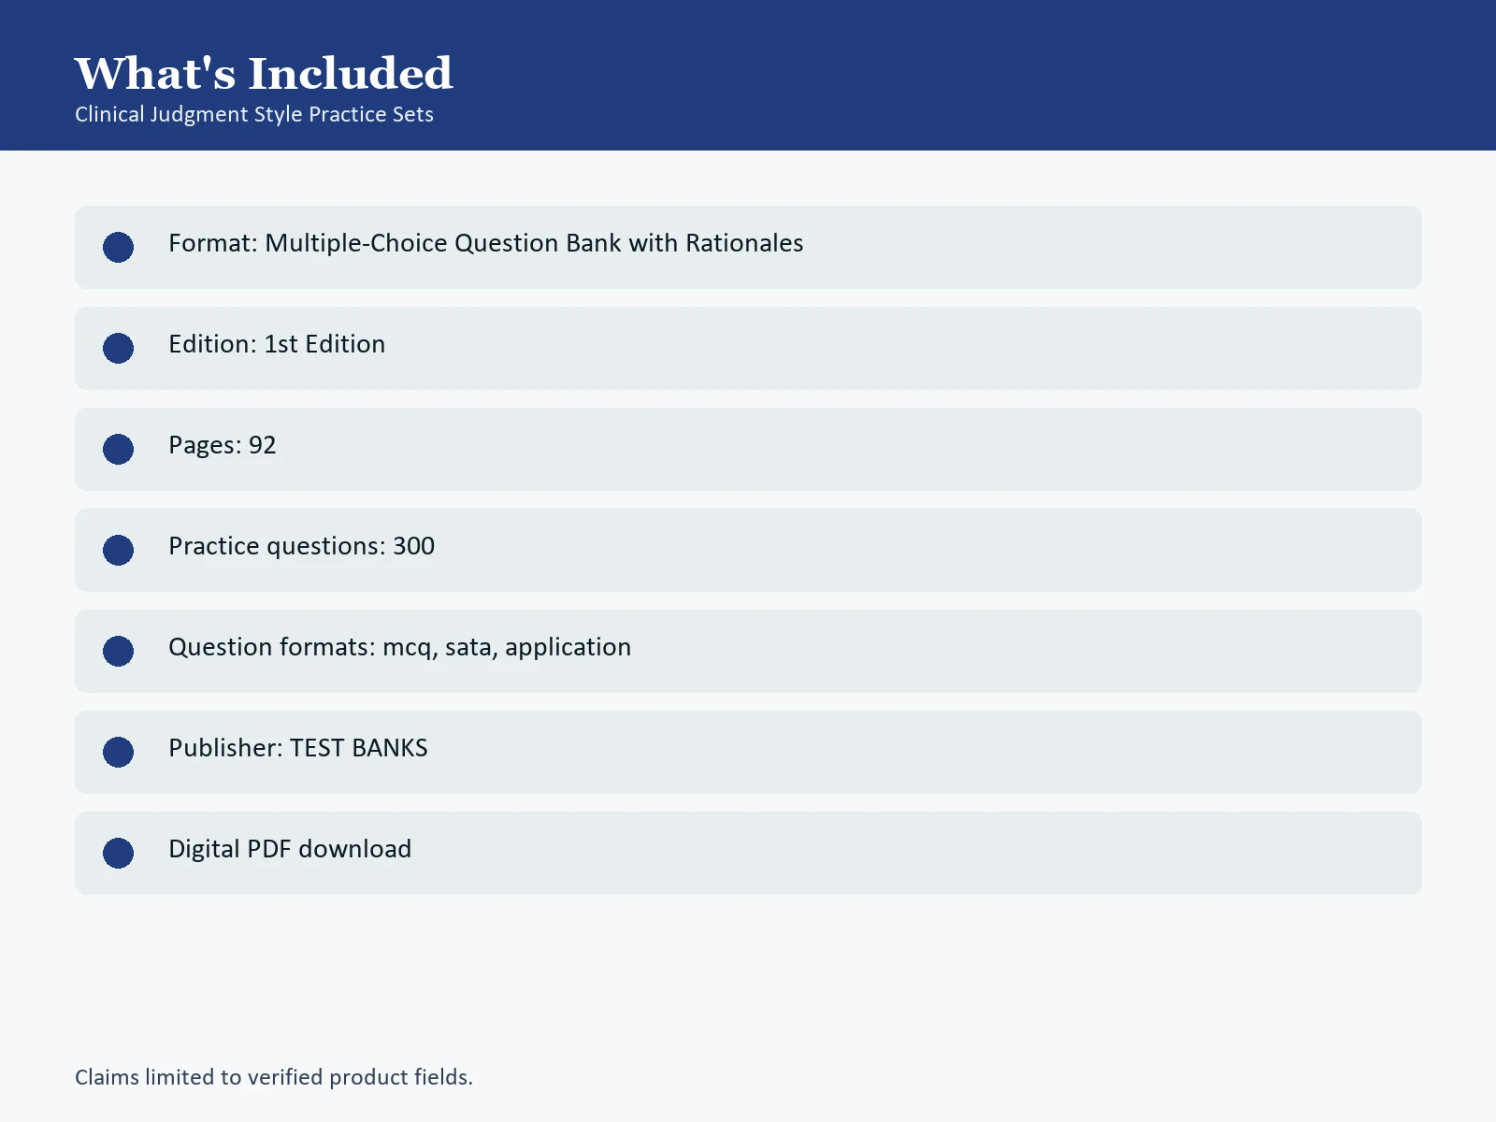Select the Pages: 92 text
The image size is (1496, 1122).
click(223, 445)
